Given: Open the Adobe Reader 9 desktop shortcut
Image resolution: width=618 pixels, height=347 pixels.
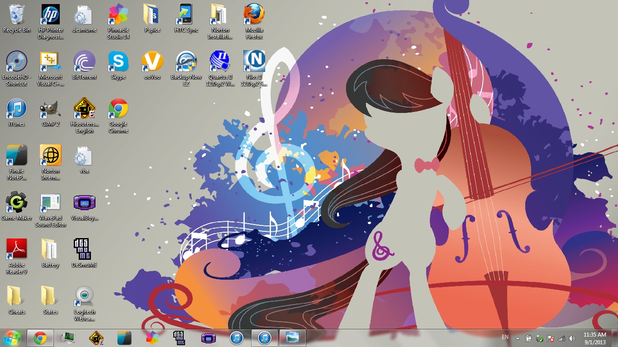Looking at the screenshot, I should point(17,257).
